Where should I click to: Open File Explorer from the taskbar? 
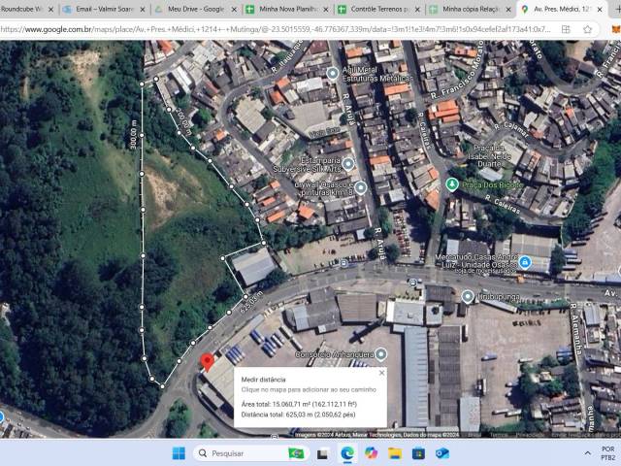[x=395, y=453]
